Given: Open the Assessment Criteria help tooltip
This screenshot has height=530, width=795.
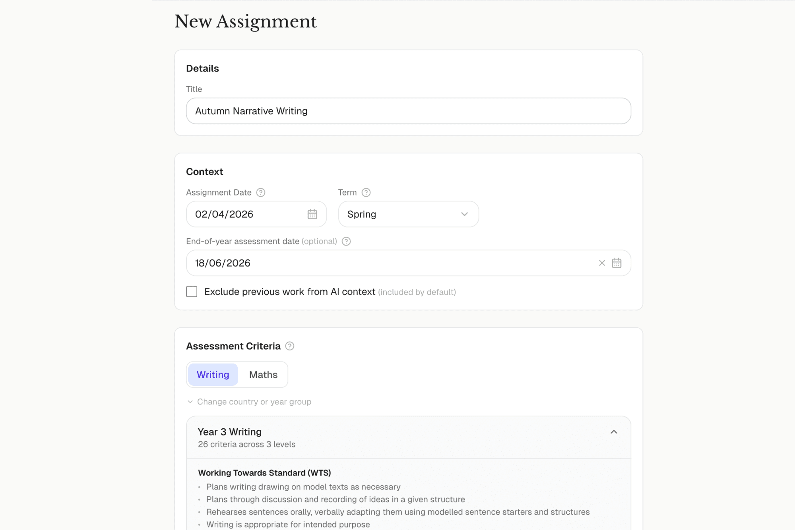Looking at the screenshot, I should coord(290,346).
